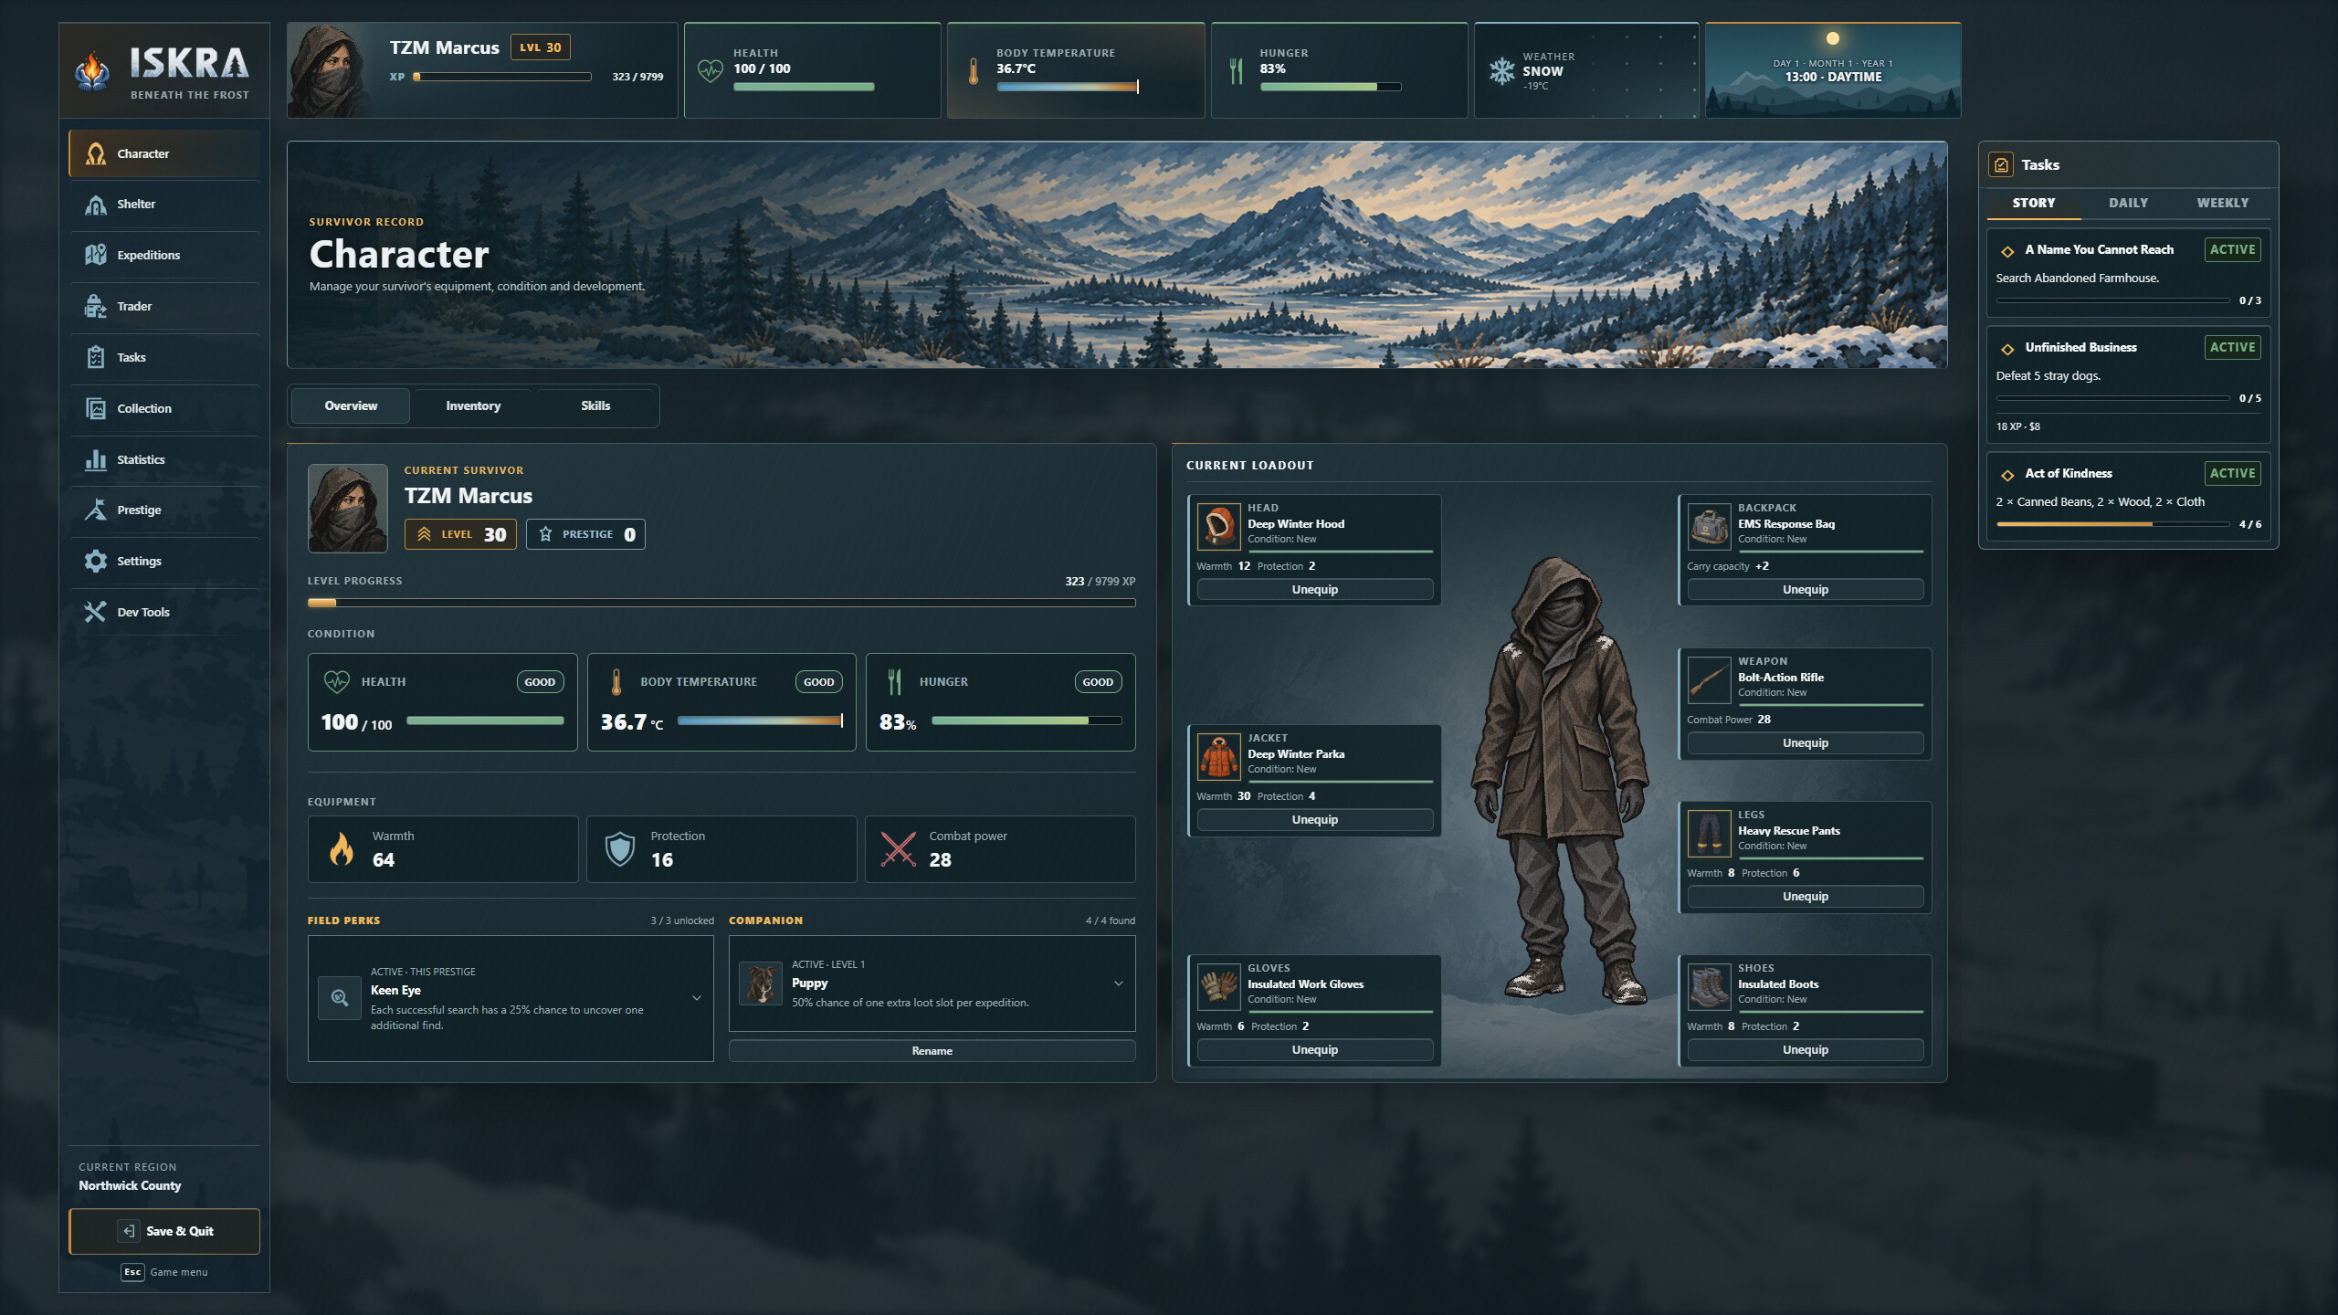Click the Insulated Boots item icon

(x=1709, y=986)
